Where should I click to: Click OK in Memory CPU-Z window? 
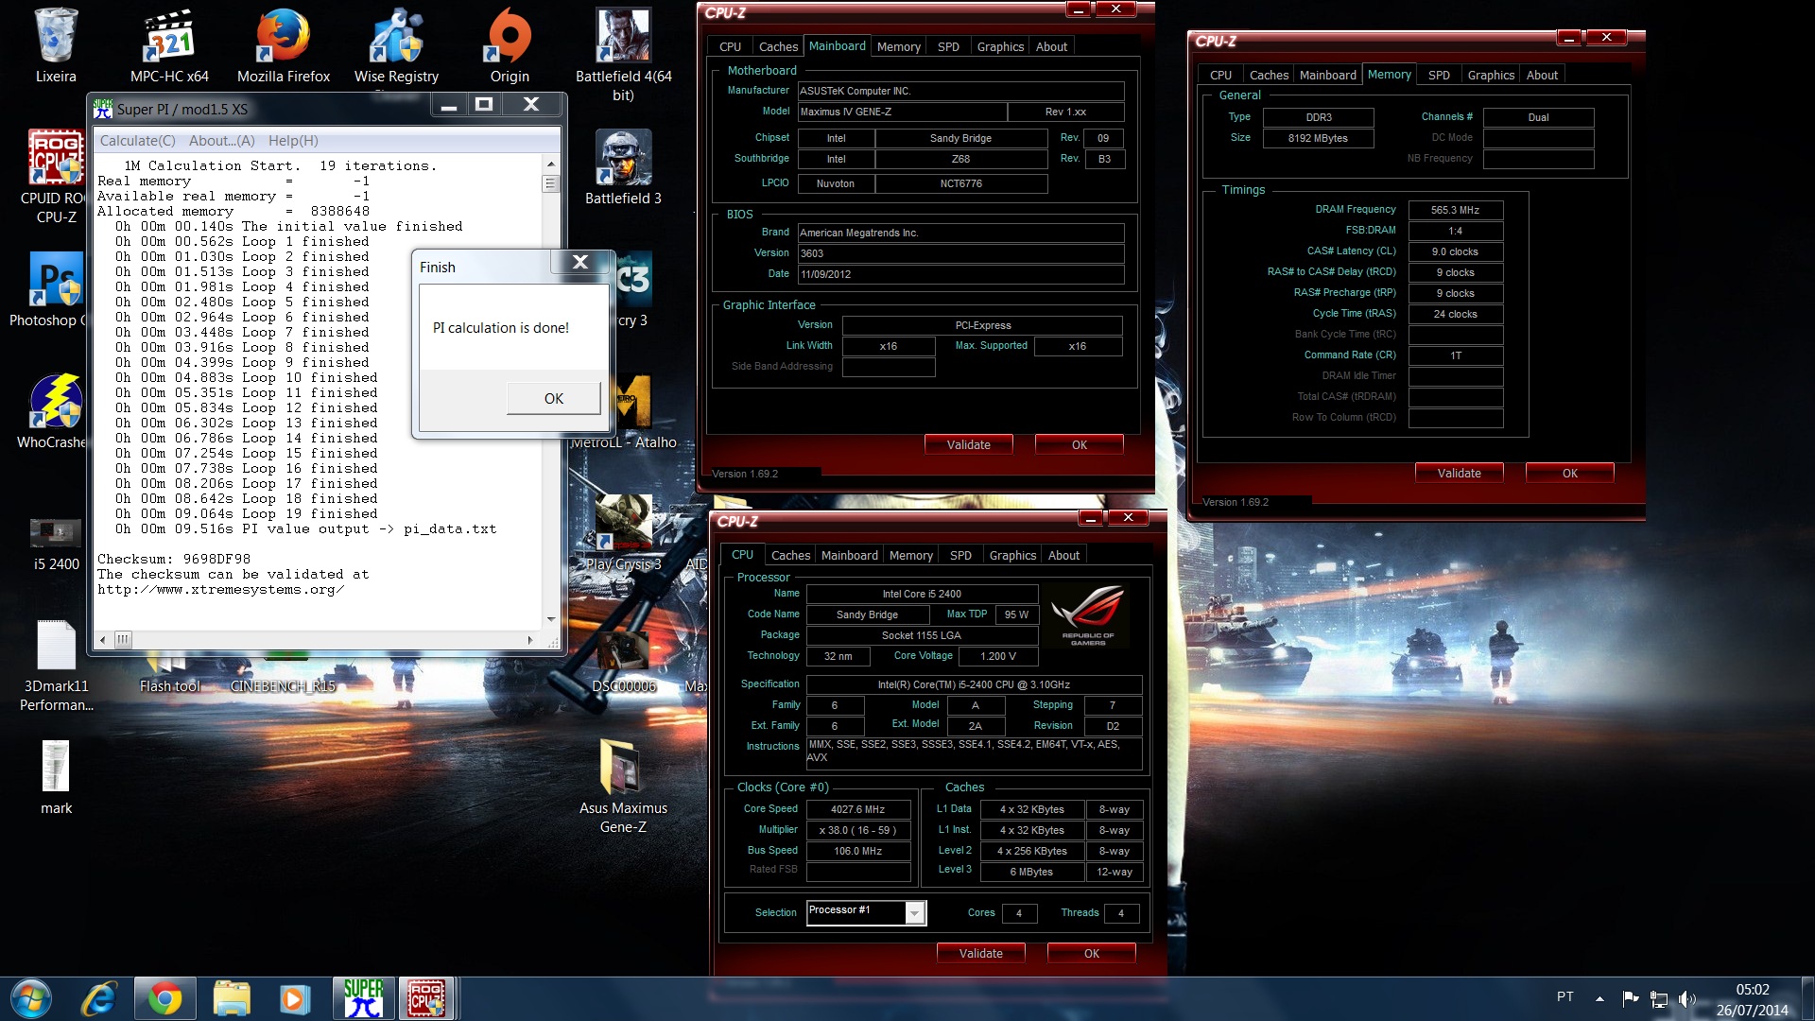(1569, 473)
